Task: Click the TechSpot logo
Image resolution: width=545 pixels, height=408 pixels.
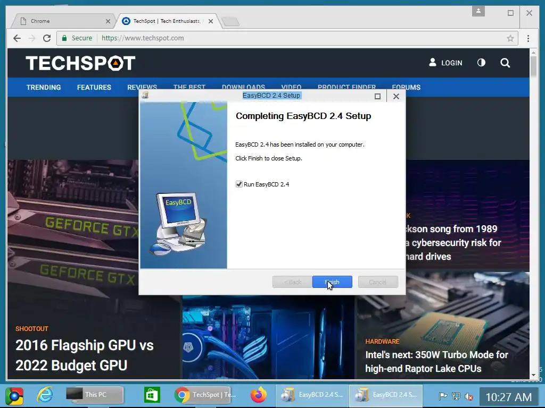Action: point(80,63)
